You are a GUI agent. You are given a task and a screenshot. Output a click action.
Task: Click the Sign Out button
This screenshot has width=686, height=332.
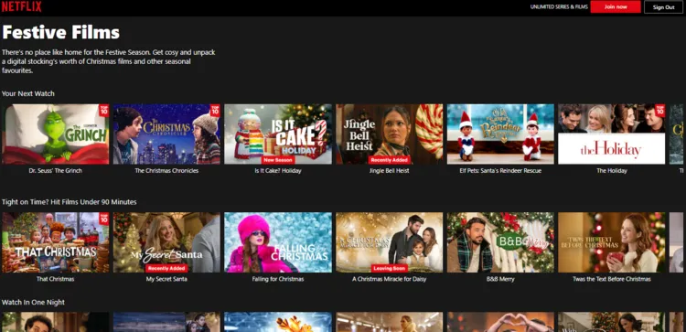click(663, 7)
